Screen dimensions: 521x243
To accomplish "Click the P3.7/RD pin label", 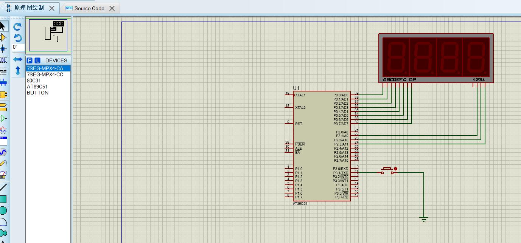I will coord(342,197).
